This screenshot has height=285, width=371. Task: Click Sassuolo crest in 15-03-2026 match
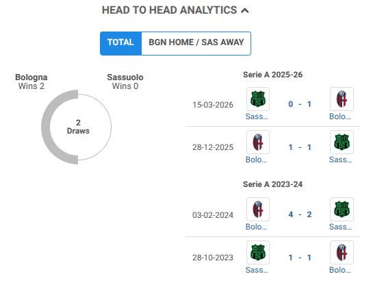[258, 99]
